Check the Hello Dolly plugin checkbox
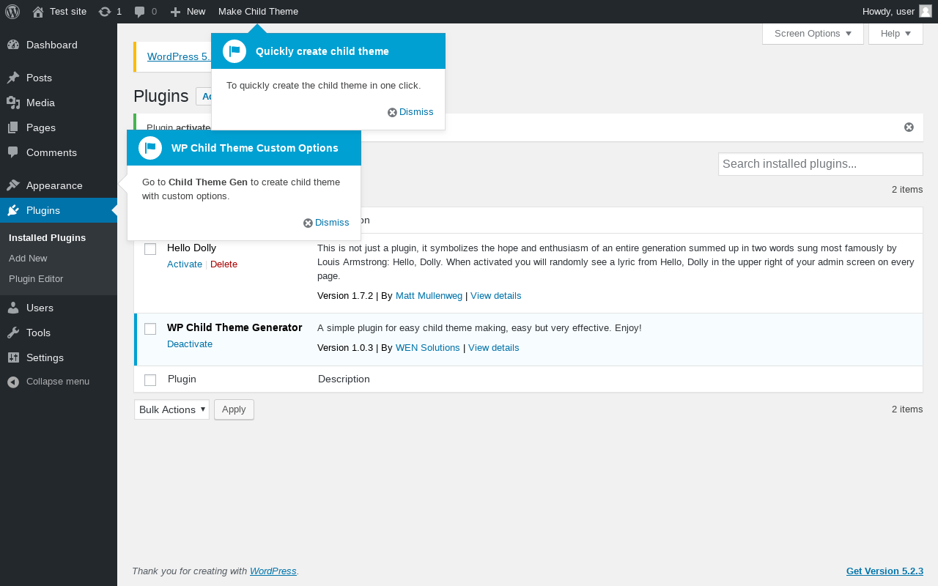The height and width of the screenshot is (586, 938). [x=150, y=249]
